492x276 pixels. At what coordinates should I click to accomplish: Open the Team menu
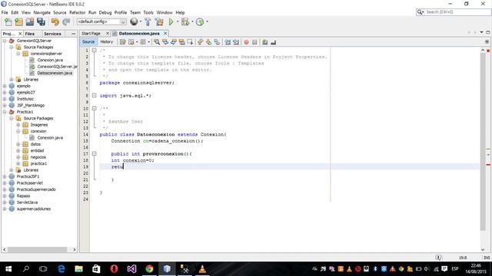pos(135,12)
